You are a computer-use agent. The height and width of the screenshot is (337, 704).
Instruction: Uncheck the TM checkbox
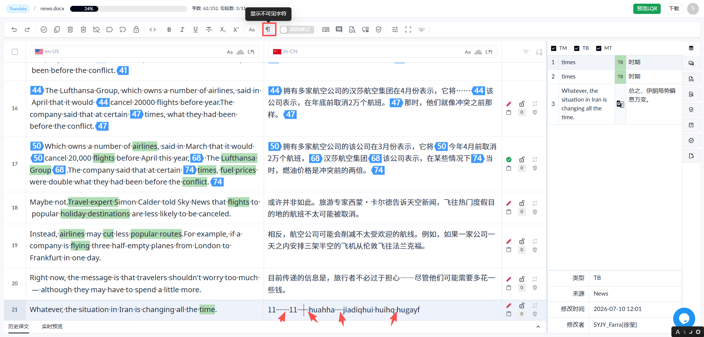(554, 48)
